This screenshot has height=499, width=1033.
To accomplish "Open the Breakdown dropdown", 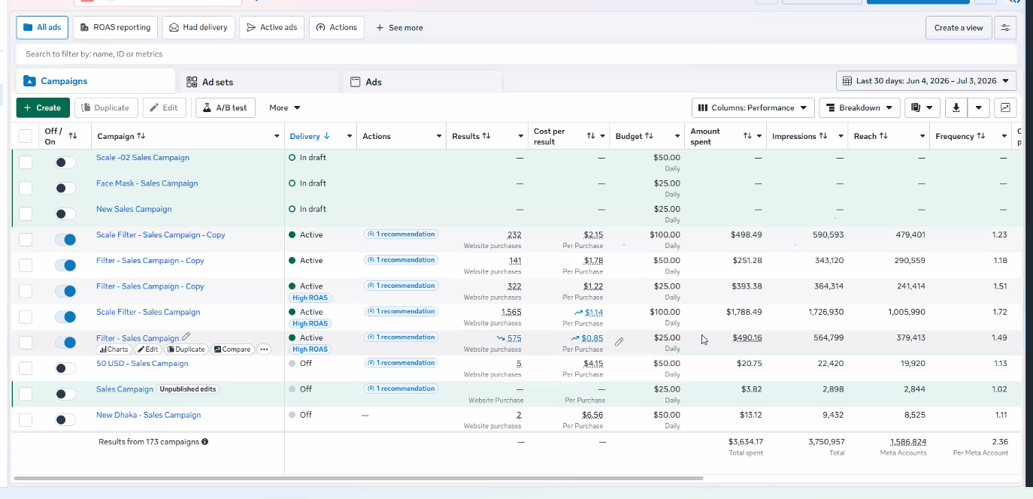I will (859, 107).
